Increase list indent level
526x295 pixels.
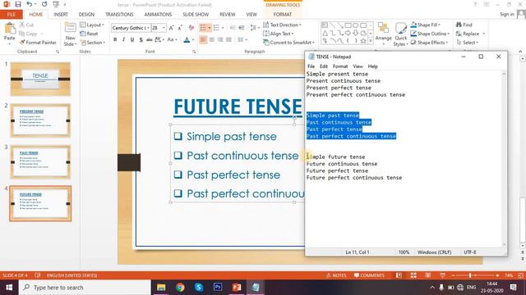tap(242, 28)
